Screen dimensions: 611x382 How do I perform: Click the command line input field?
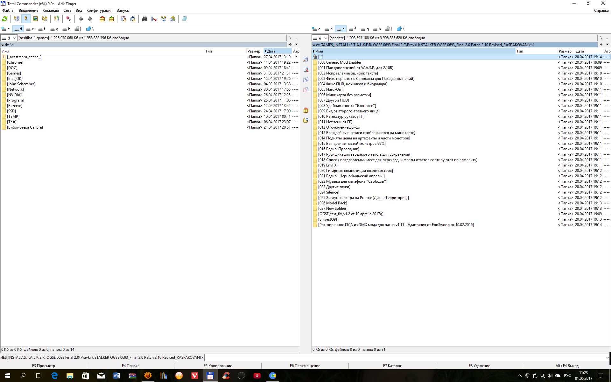[x=404, y=357]
